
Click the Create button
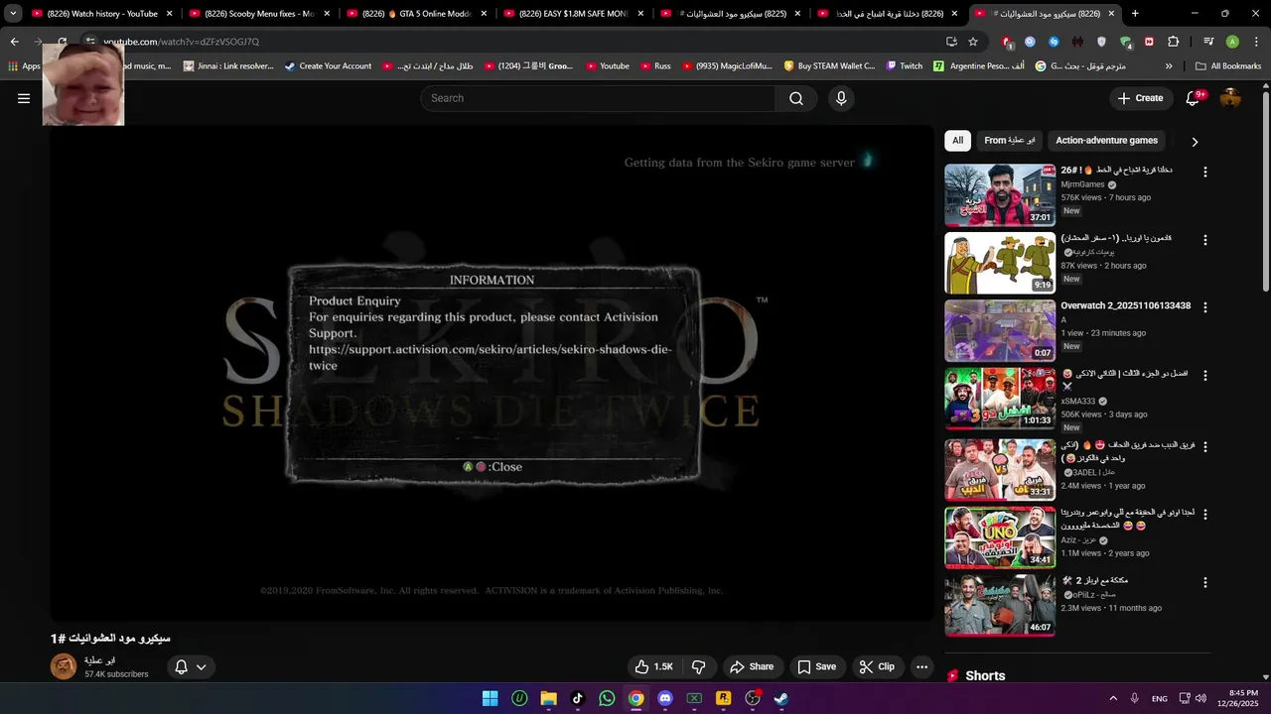[x=1140, y=98]
